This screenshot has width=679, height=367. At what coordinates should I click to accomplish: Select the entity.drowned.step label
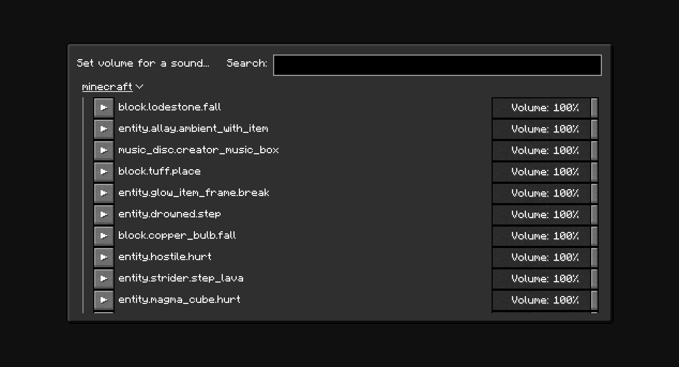point(170,214)
